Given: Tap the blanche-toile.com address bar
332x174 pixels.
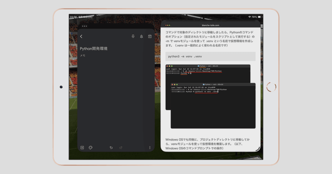Looking at the screenshot, I should pyautogui.click(x=211, y=25).
